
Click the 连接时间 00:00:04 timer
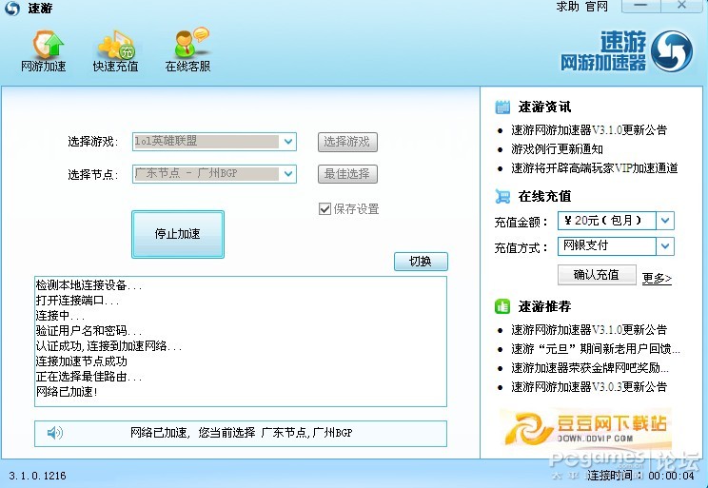640,476
